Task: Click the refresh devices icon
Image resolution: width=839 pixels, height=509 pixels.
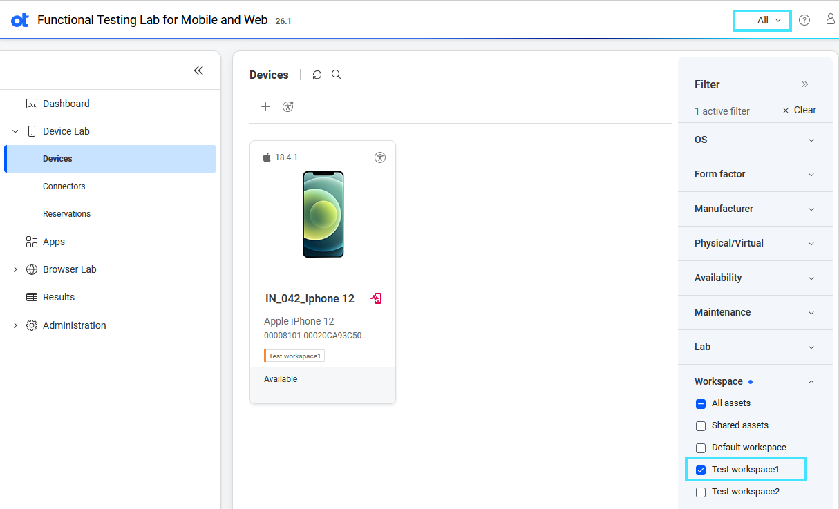Action: point(317,75)
